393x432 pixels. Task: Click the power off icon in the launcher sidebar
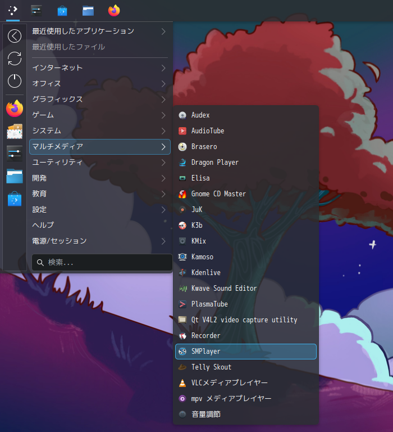(15, 81)
